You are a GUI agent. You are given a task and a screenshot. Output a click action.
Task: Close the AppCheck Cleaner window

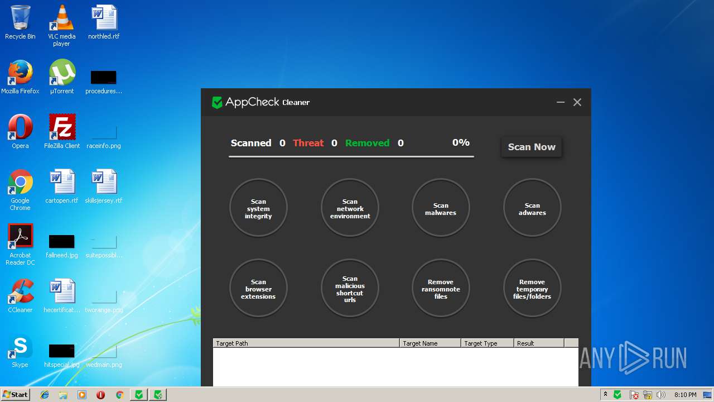(577, 102)
